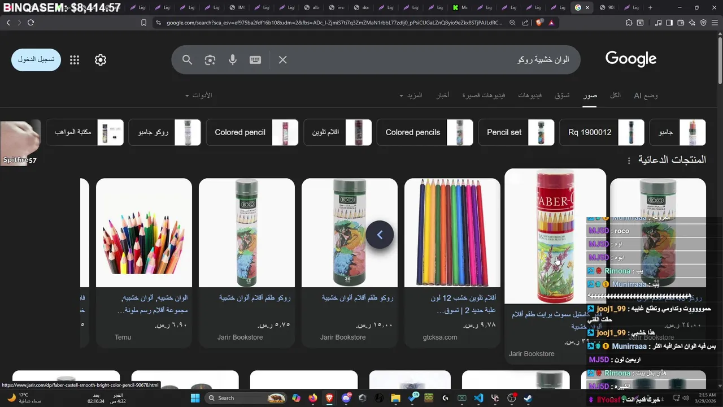Click the تسجيل الدخول sign-in button

click(x=36, y=59)
